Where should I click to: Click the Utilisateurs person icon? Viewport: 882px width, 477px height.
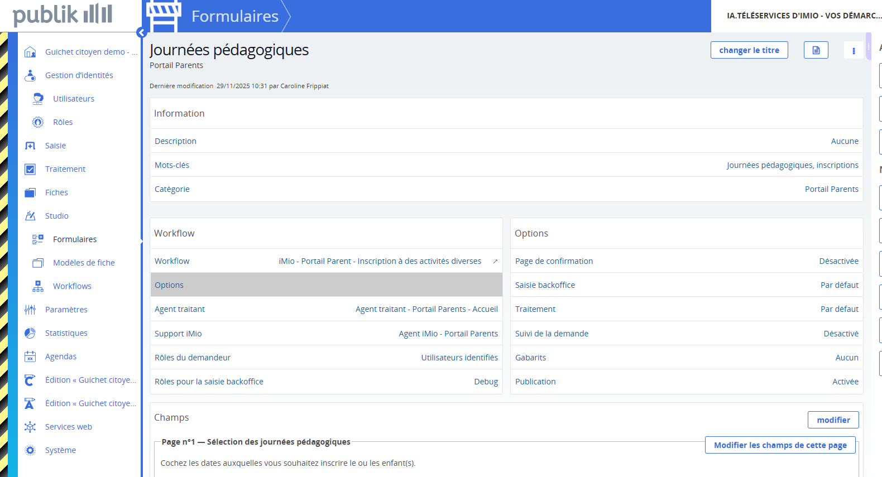point(38,99)
